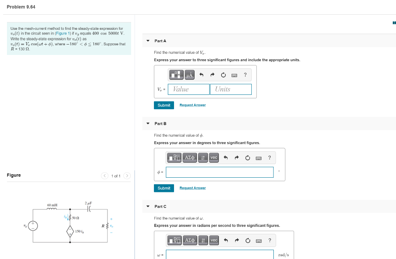396x259 pixels.
Task: Collapse the Part C section
Action: point(148,206)
